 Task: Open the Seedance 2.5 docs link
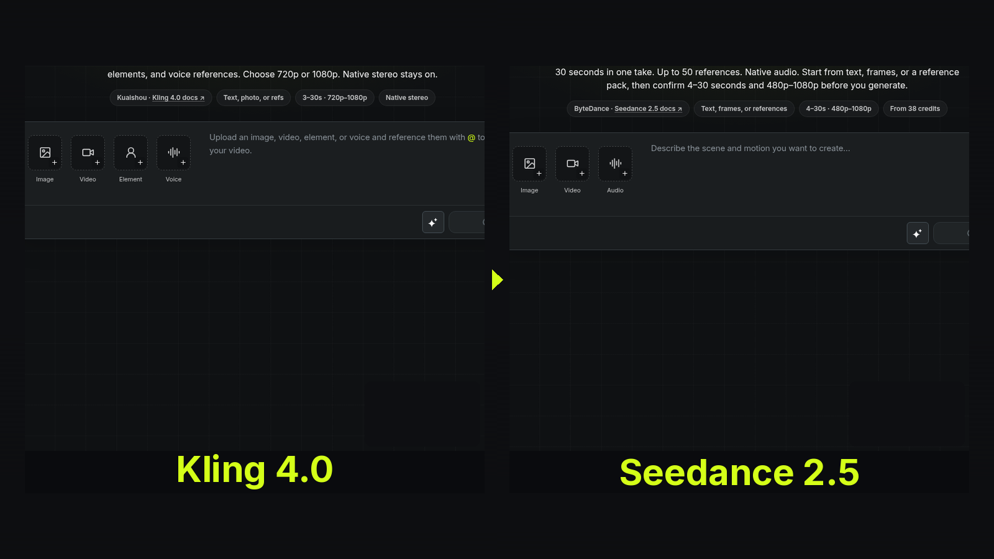tap(648, 109)
